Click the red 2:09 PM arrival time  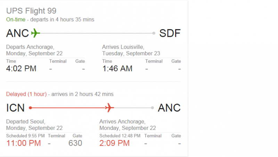coord(114,143)
